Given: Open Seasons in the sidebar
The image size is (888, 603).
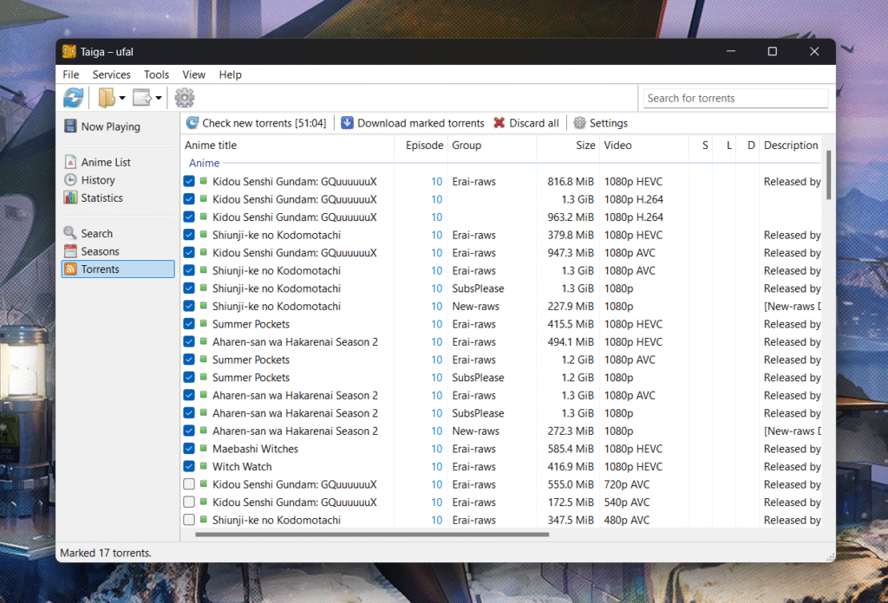Looking at the screenshot, I should [x=118, y=251].
